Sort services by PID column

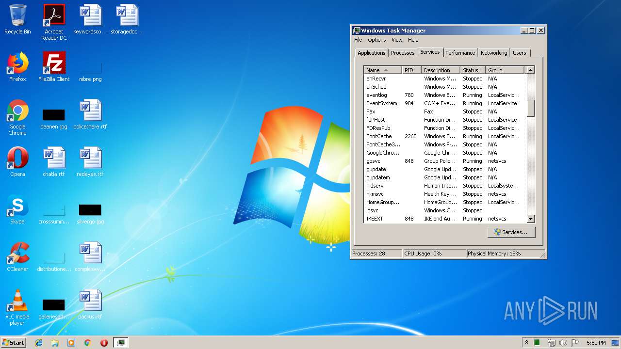click(411, 70)
